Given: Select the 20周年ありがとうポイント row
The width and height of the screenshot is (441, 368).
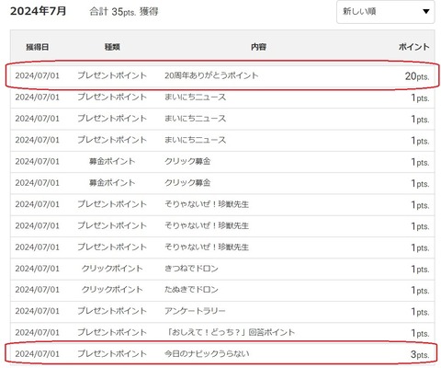Looking at the screenshot, I should [x=222, y=75].
